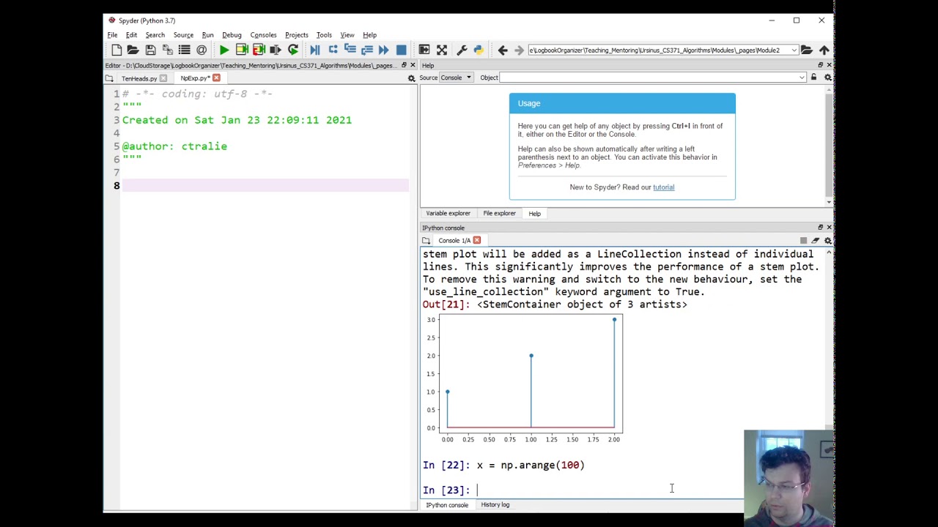
Task: Open the Edit menu
Action: coord(131,34)
